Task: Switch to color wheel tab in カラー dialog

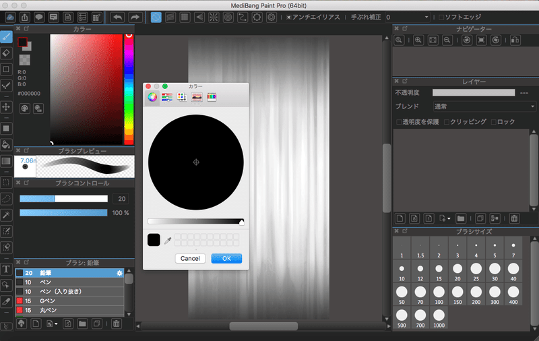Action: click(x=152, y=97)
